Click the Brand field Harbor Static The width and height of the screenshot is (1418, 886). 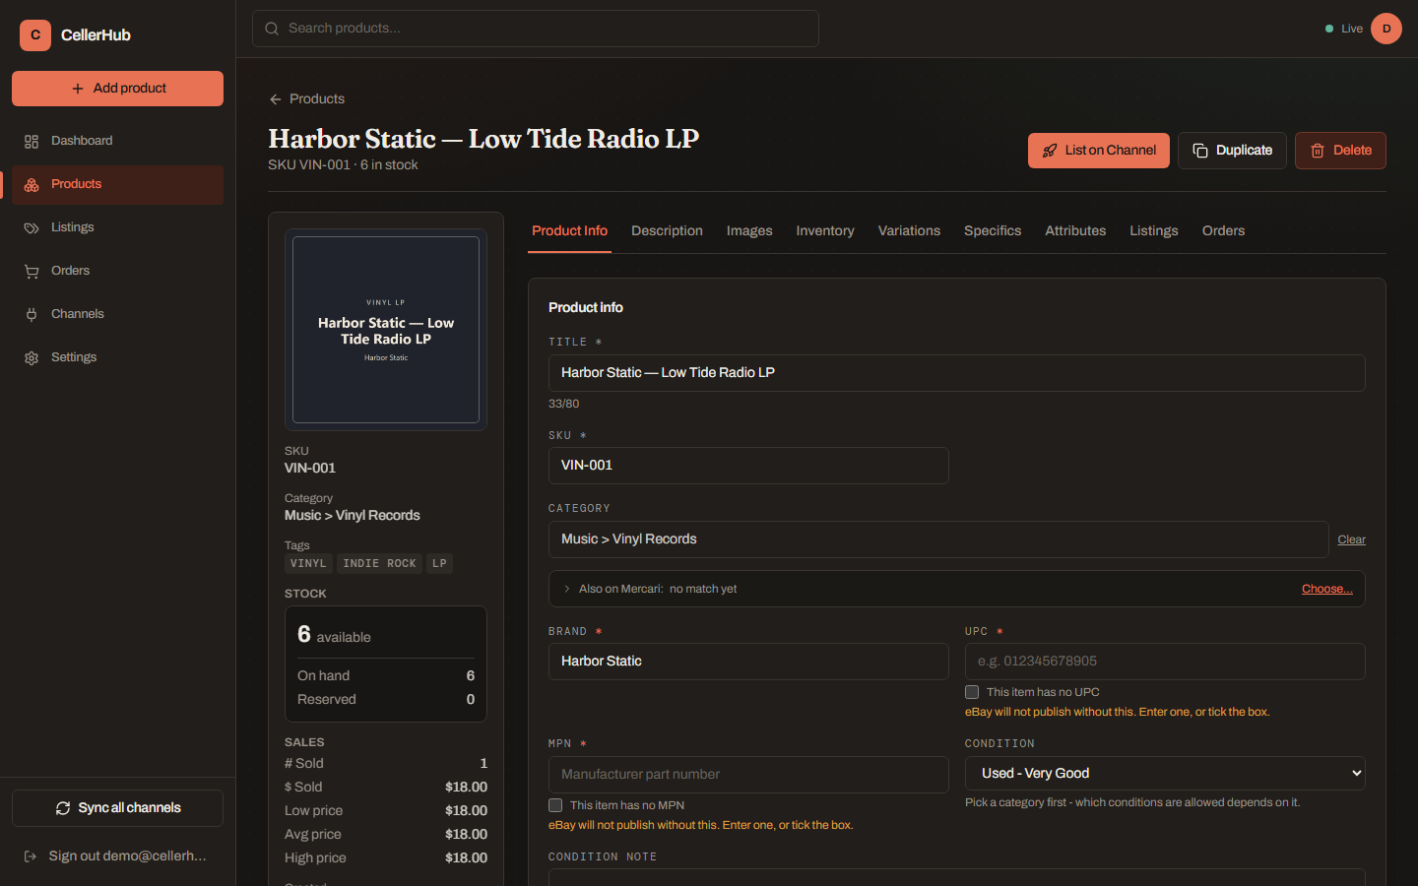748,662
